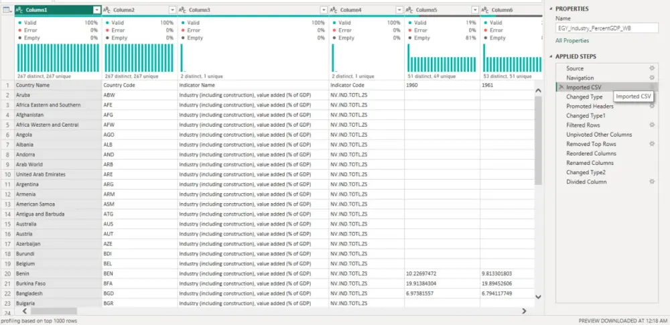Select the 'Indicator Code' cell

pyautogui.click(x=366, y=85)
